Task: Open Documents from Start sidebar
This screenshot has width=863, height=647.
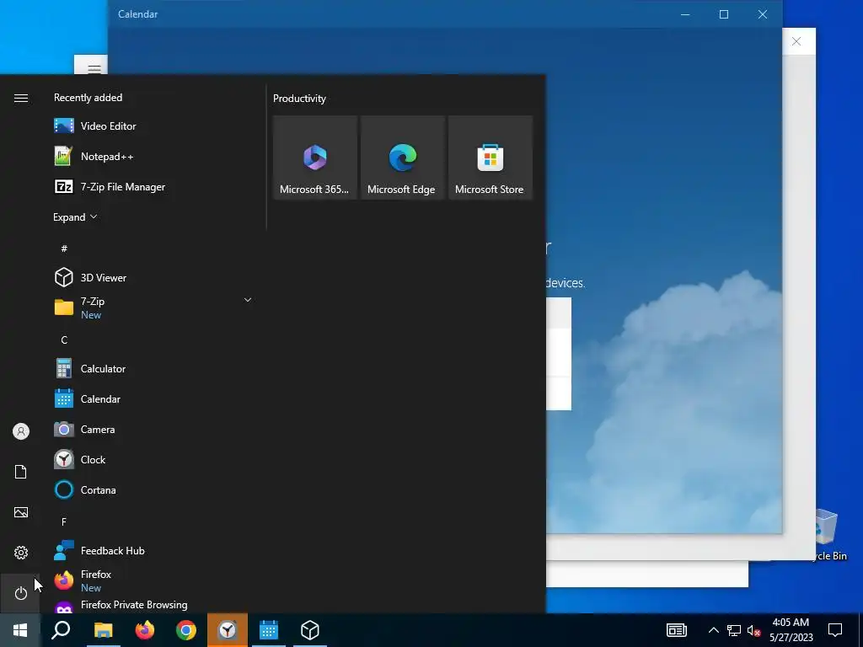Action: 21,472
